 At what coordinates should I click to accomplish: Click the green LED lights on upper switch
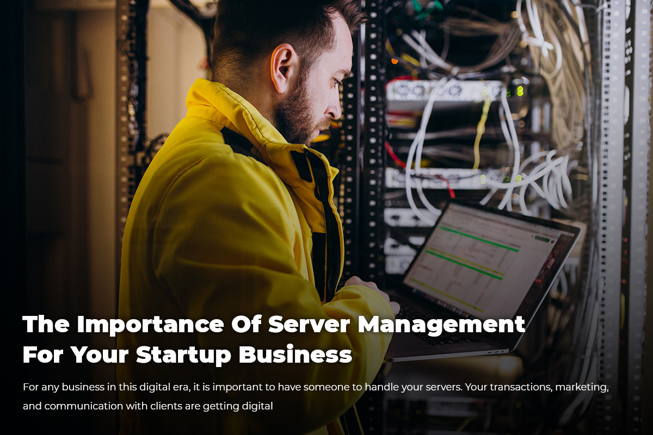520,90
